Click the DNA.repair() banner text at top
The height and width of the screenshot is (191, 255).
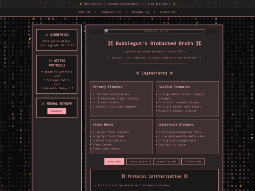point(127,4)
